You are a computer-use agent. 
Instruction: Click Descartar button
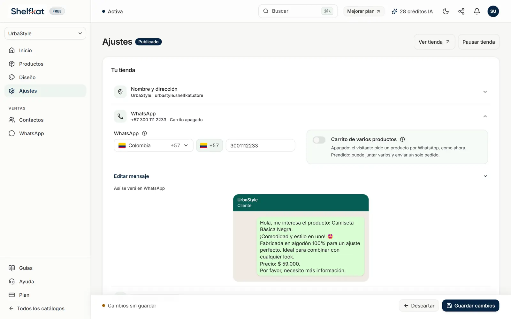[x=419, y=306]
